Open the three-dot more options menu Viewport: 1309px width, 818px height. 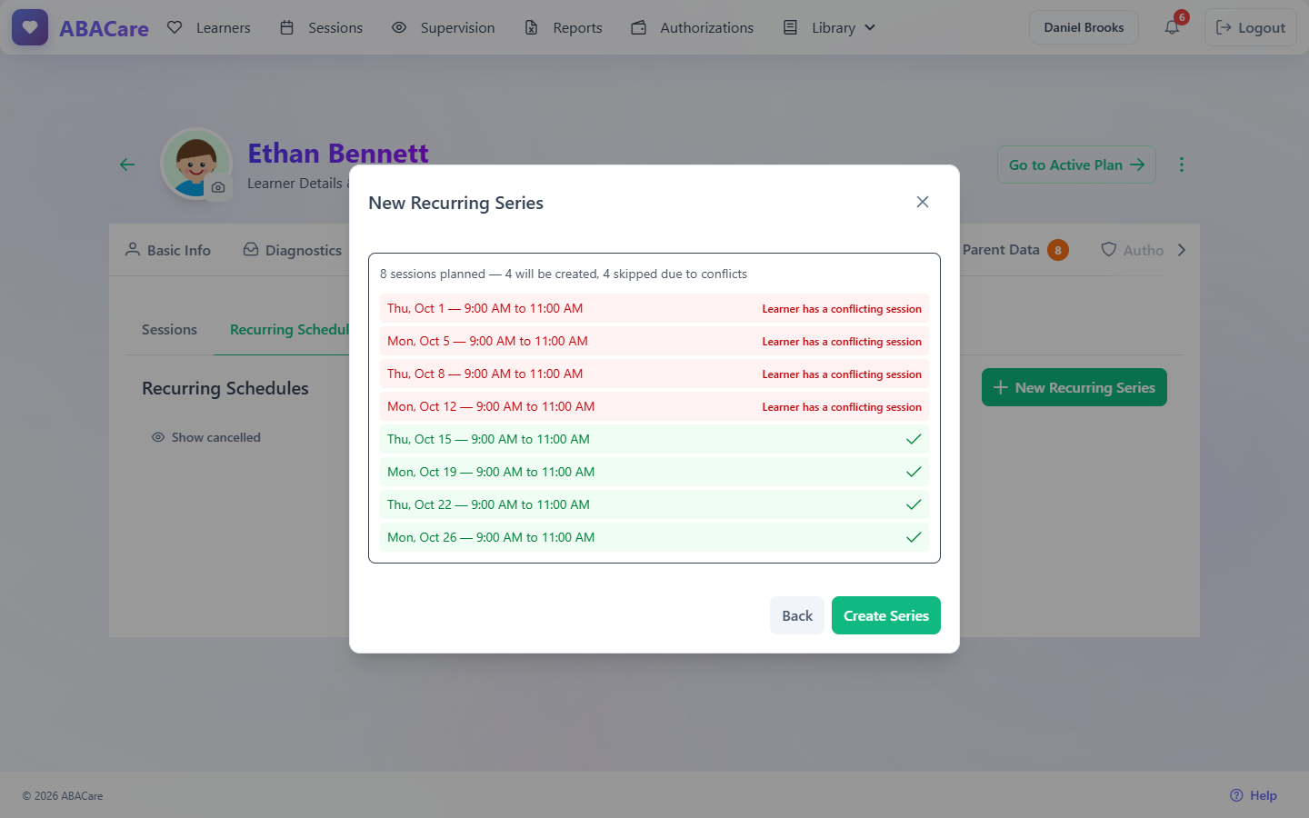point(1182,165)
